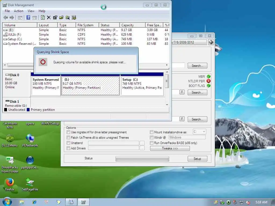Select the System Reserved volume row in list

[x=86, y=44]
